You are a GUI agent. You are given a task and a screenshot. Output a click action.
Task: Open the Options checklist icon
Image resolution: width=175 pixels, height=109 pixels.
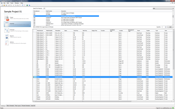tap(7, 43)
